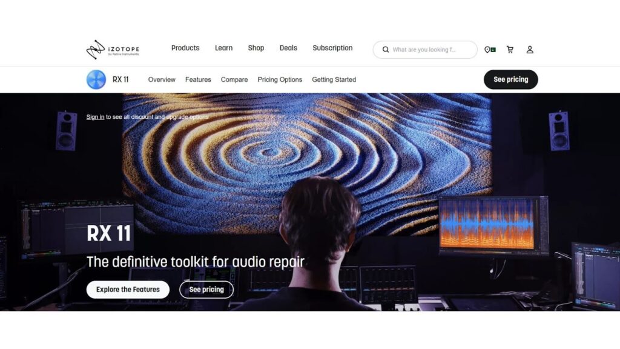This screenshot has height=349, width=620.
Task: Click the Sign in link
Action: 95,117
